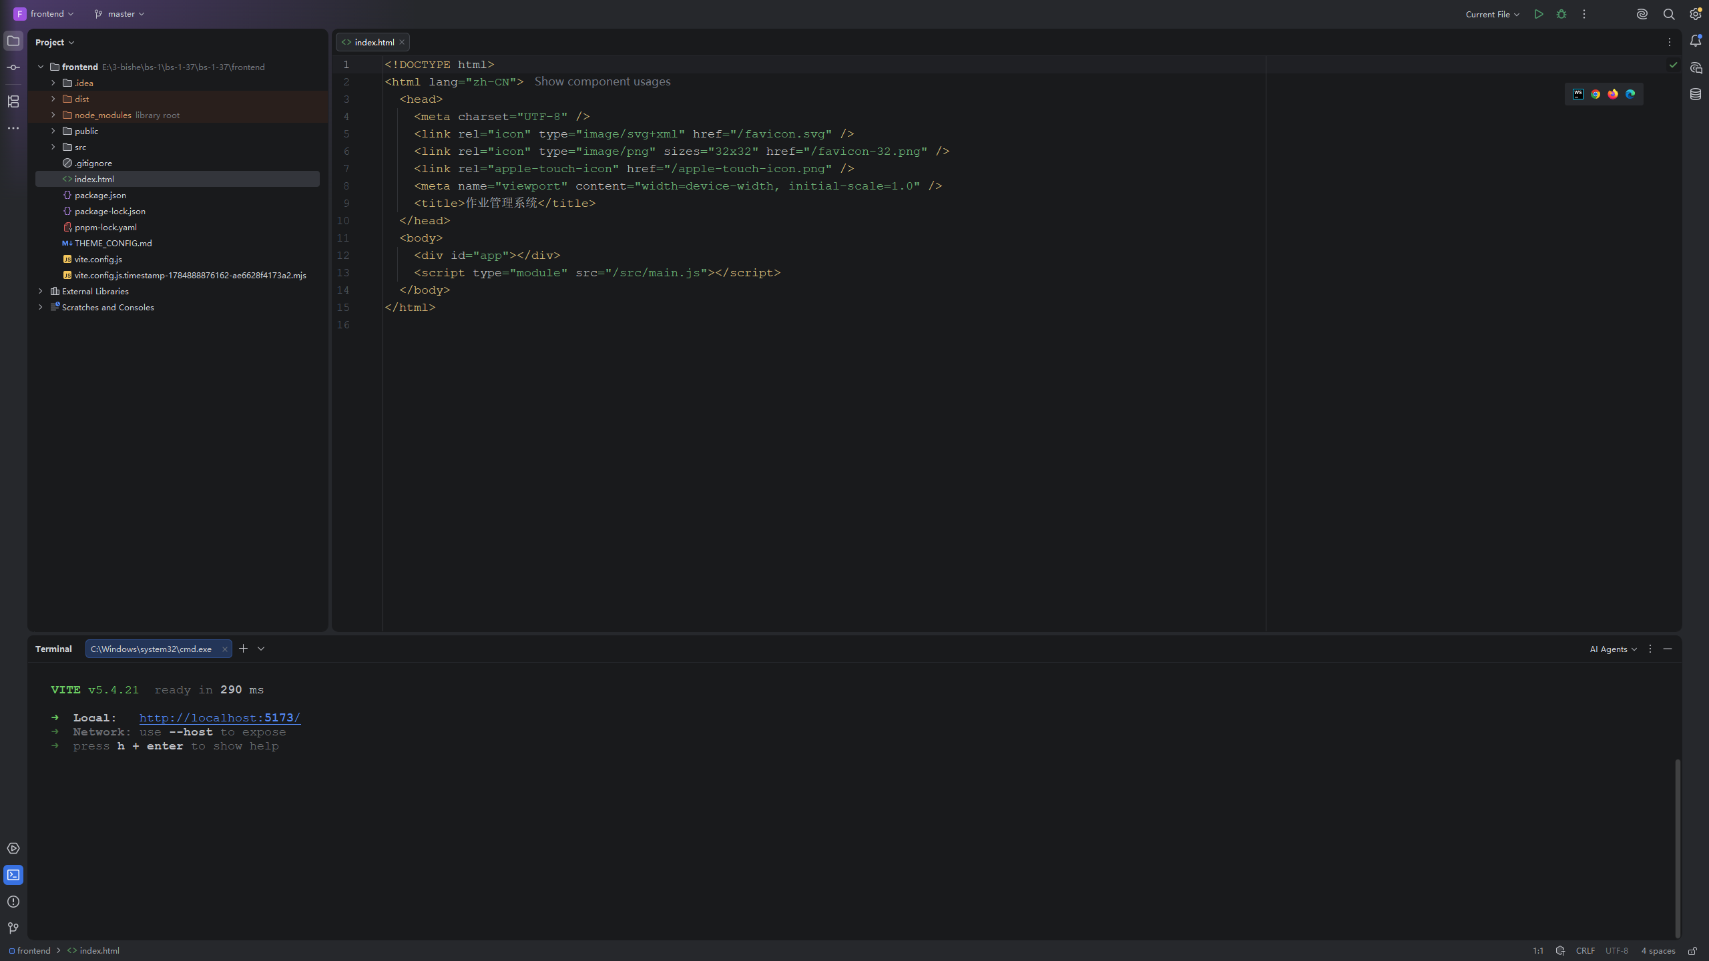Run the current file with the play icon
1709x961 pixels.
pyautogui.click(x=1539, y=14)
